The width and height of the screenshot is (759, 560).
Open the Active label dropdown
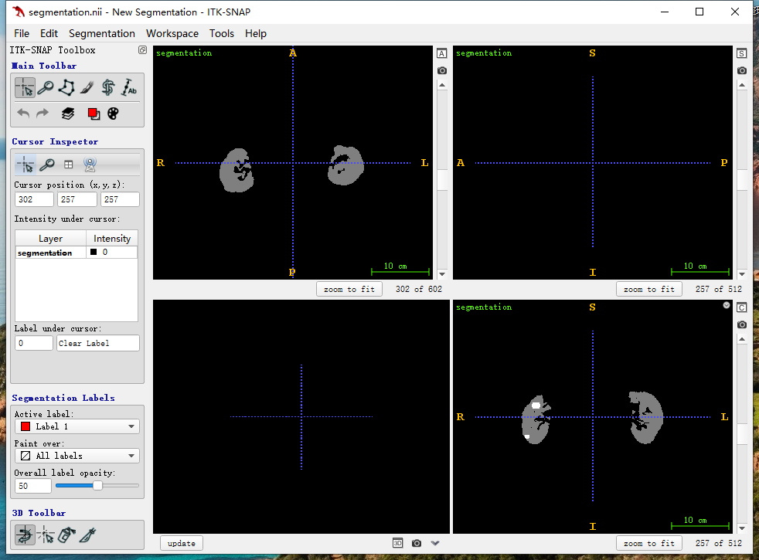[x=77, y=426]
